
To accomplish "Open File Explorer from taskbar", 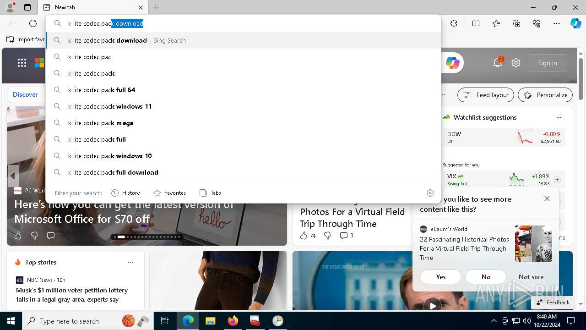I will coord(210,321).
